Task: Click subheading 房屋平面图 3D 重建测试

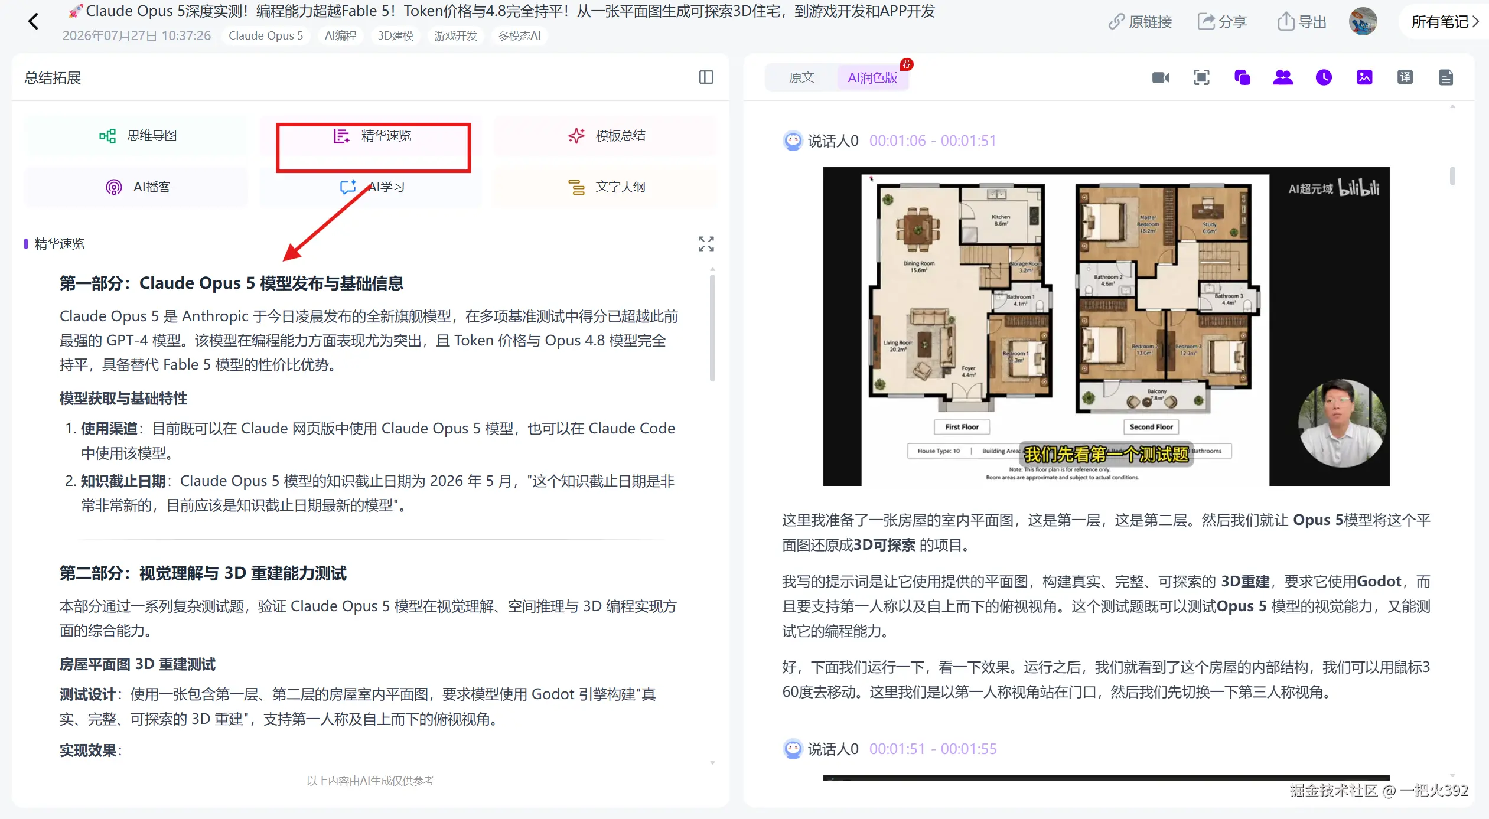Action: coord(138,664)
